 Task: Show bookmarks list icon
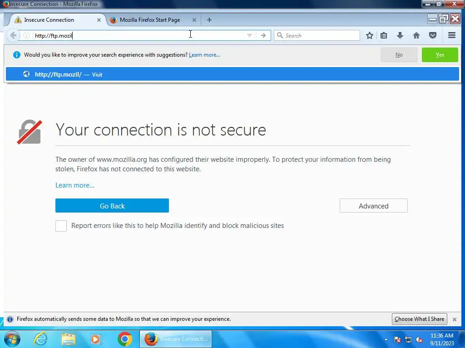coord(384,35)
